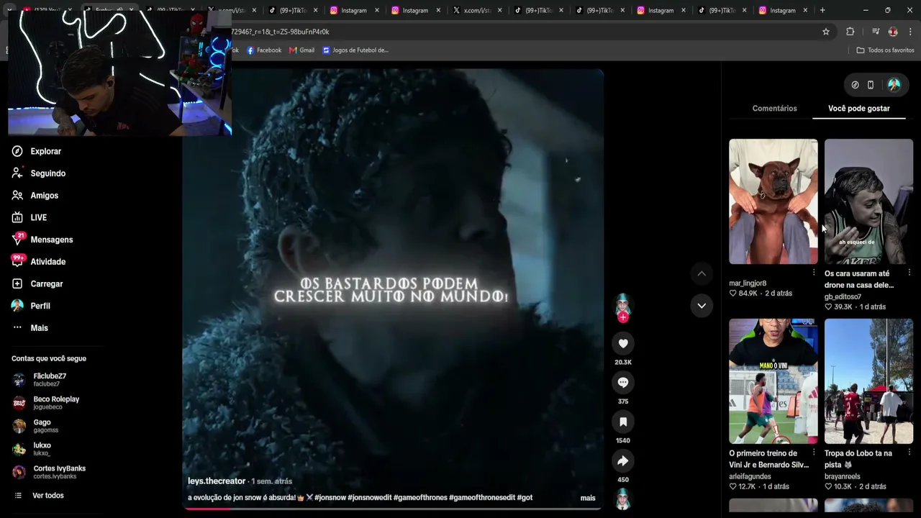Open the dog video thumbnail by mar_lingjor8
The width and height of the screenshot is (921, 518).
click(x=773, y=201)
